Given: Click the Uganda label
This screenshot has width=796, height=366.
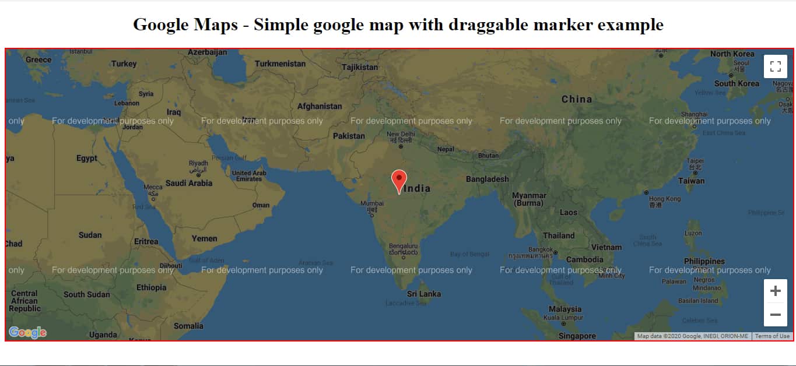Looking at the screenshot, I should coord(103,335).
